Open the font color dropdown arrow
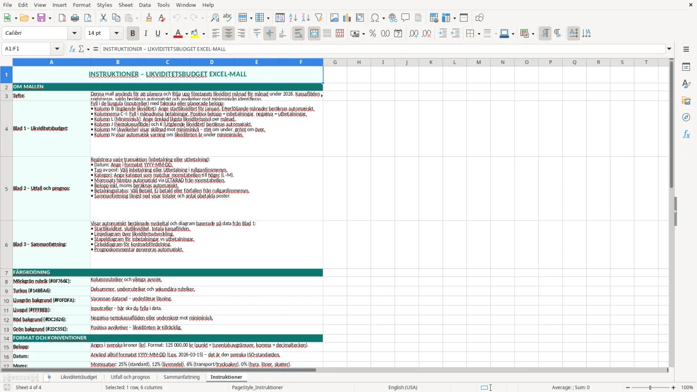The image size is (697, 392). [186, 34]
